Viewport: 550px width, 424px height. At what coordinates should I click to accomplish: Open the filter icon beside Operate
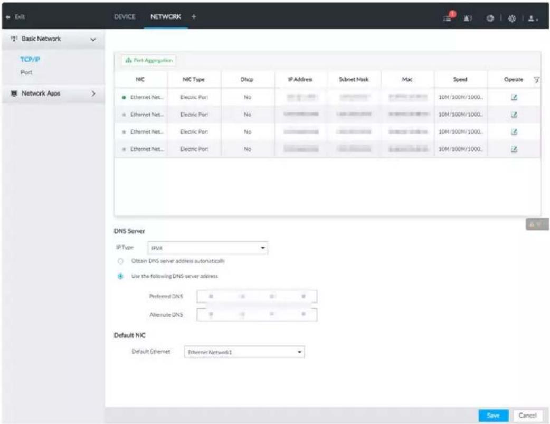click(536, 80)
